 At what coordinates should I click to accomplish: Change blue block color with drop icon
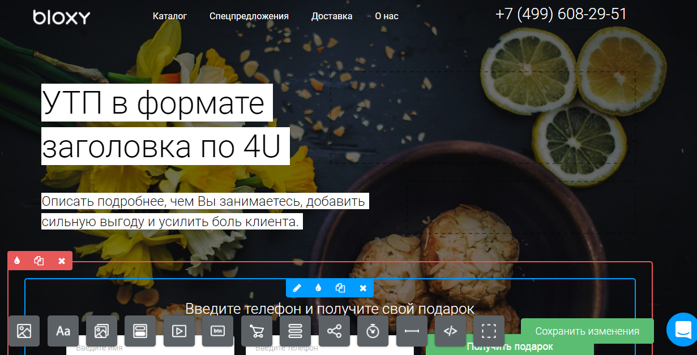[x=318, y=288]
